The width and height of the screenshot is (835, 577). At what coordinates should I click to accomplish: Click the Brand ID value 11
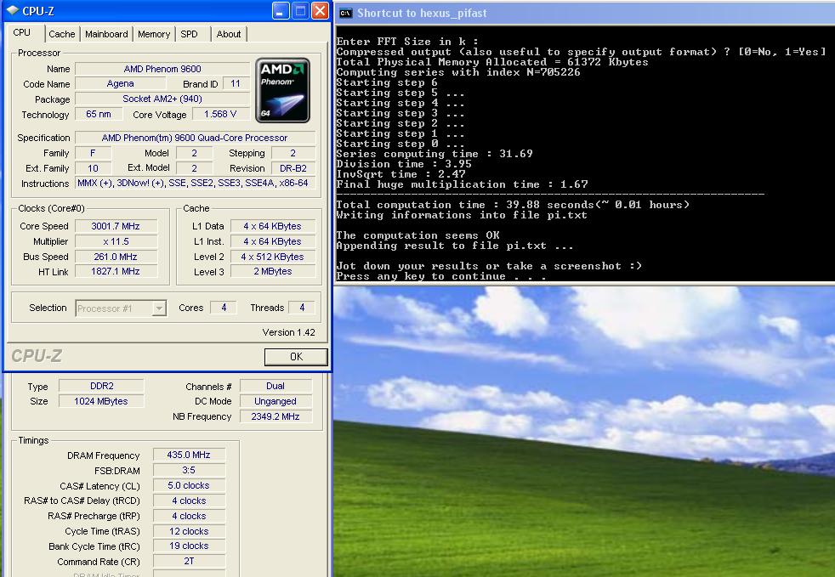coord(236,83)
